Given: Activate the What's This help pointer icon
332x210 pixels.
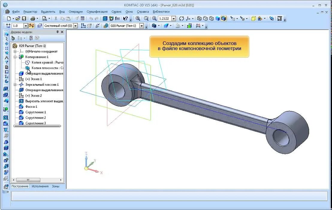Looking at the screenshot, I should [x=125, y=19].
